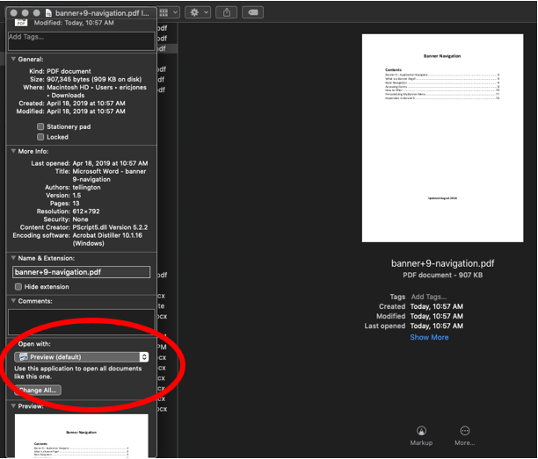Click the 'Macintosh HD ▸ Users ▸ ericjones' path
This screenshot has width=538, height=459.
(x=97, y=88)
